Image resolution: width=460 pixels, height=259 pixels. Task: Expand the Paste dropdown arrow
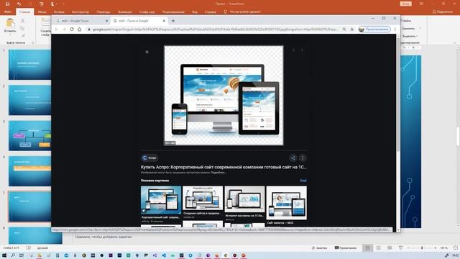click(x=10, y=35)
